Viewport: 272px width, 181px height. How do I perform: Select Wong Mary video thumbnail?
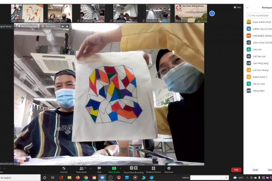tap(158, 13)
